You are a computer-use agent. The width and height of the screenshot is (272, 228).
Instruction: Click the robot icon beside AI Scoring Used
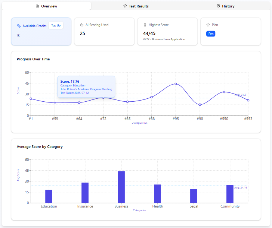click(x=82, y=25)
